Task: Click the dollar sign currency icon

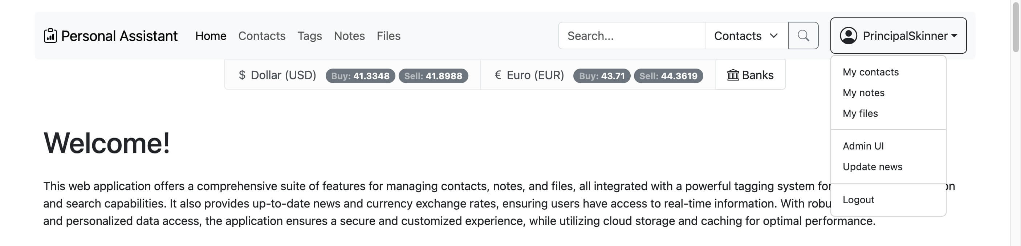Action: pyautogui.click(x=242, y=75)
